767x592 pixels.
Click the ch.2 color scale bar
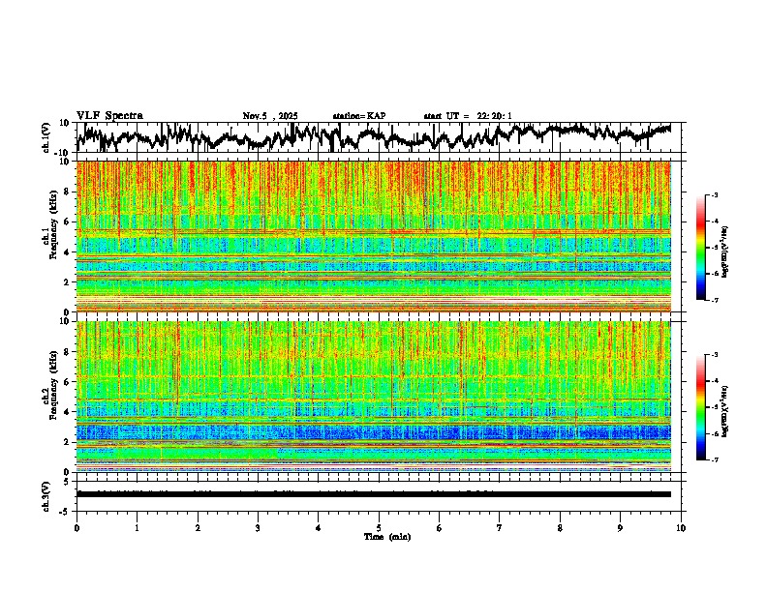tap(701, 407)
